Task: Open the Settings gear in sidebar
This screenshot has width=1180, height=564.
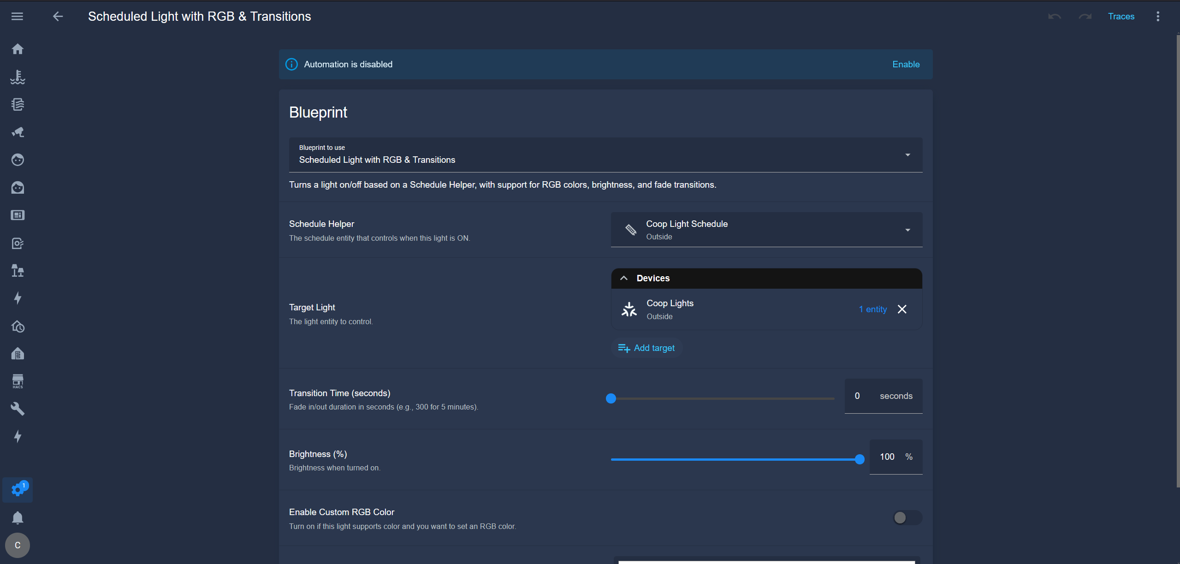Action: point(18,490)
